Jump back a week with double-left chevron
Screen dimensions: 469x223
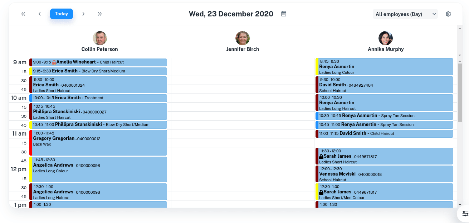23,14
